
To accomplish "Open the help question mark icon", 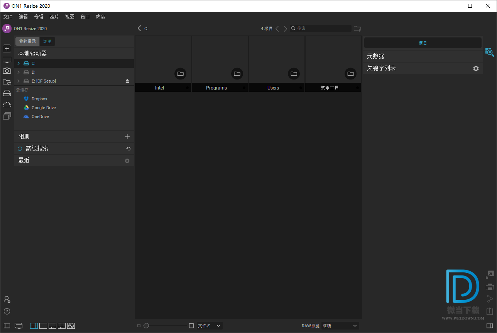I will pyautogui.click(x=7, y=311).
